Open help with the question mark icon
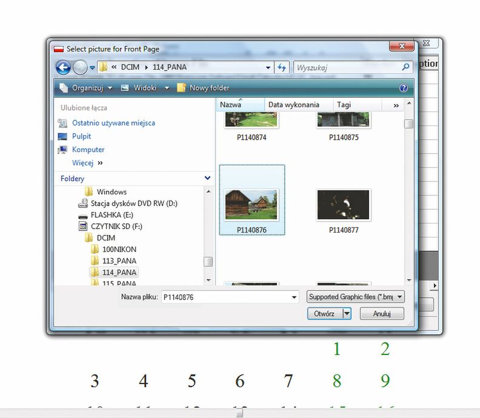480x418 pixels. [x=404, y=88]
